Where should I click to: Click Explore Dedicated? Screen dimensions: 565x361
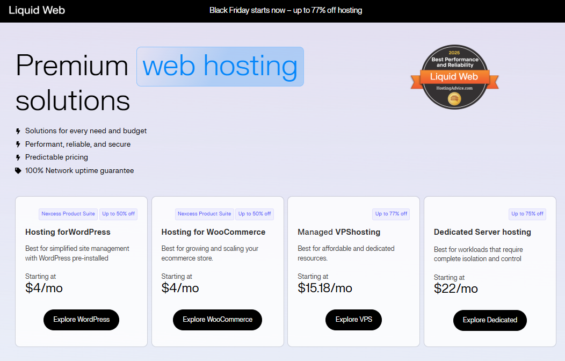(x=490, y=320)
